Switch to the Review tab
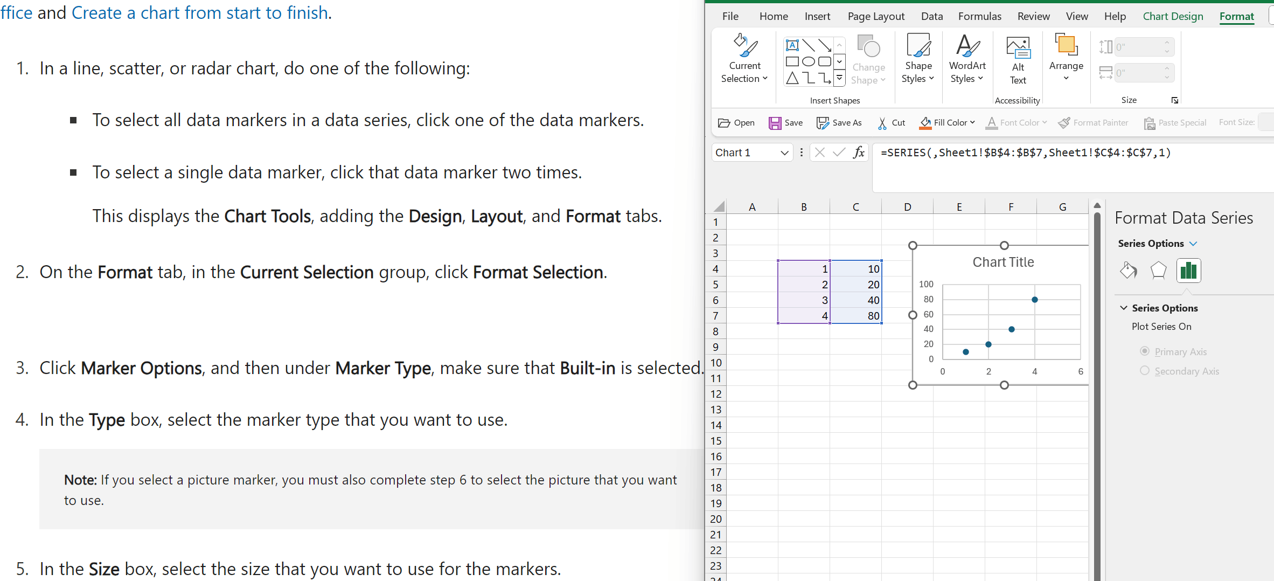 1033,16
